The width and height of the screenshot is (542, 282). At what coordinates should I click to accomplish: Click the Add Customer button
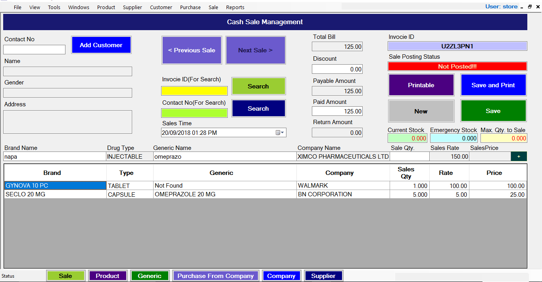pyautogui.click(x=101, y=45)
